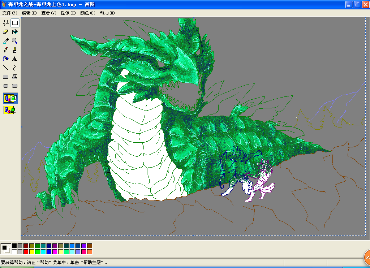Choose the dark gray palette swatch

point(20,246)
